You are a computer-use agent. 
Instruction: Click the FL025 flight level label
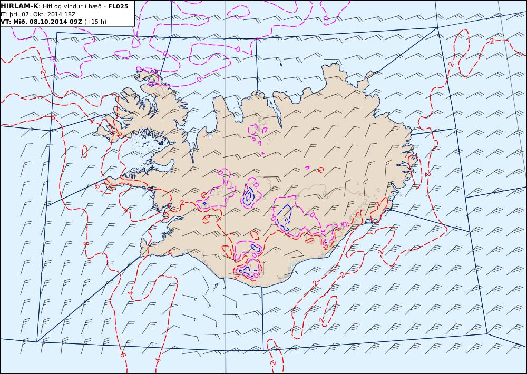[118, 6]
